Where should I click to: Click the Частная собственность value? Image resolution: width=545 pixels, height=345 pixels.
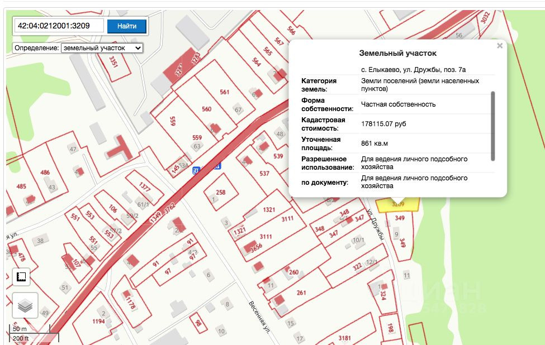[398, 104]
